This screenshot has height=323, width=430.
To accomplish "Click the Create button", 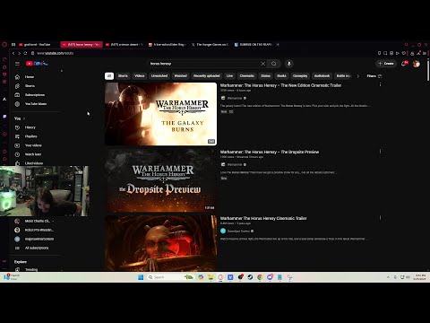I will point(386,64).
